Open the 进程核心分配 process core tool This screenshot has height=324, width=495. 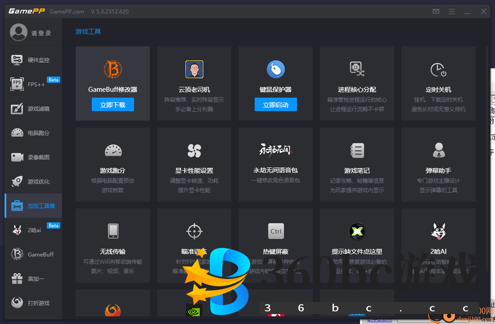tap(356, 81)
